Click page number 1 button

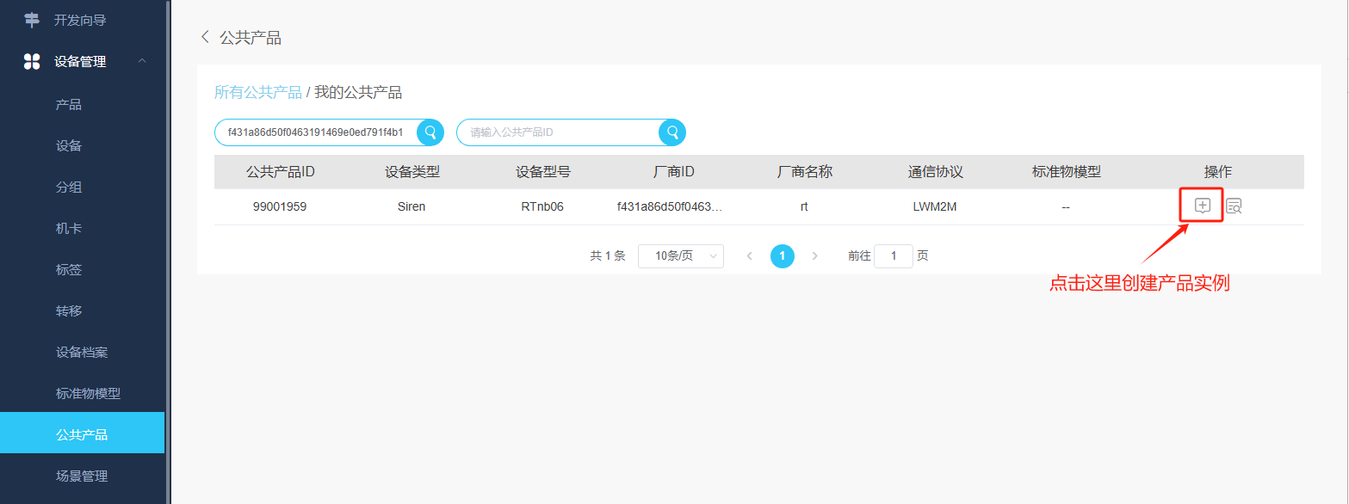click(782, 255)
